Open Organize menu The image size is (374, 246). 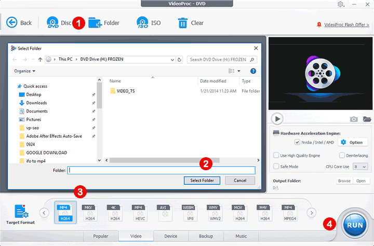24,71
